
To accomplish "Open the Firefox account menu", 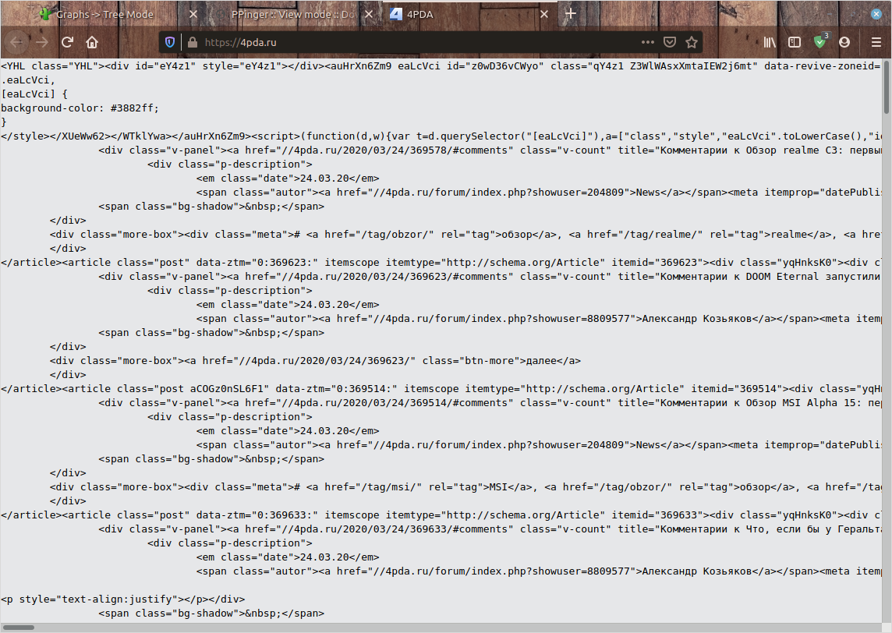I will coord(844,42).
